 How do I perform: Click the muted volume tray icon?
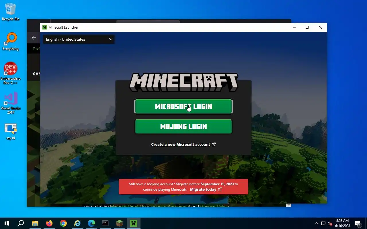click(330, 223)
